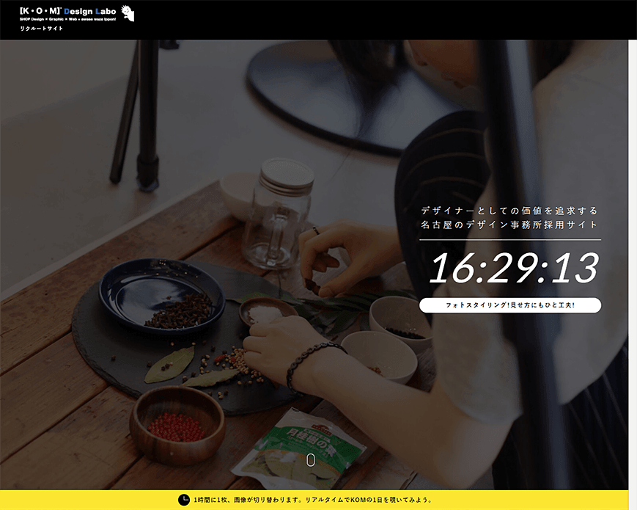Click the hours digits 16 on clock

(x=451, y=268)
